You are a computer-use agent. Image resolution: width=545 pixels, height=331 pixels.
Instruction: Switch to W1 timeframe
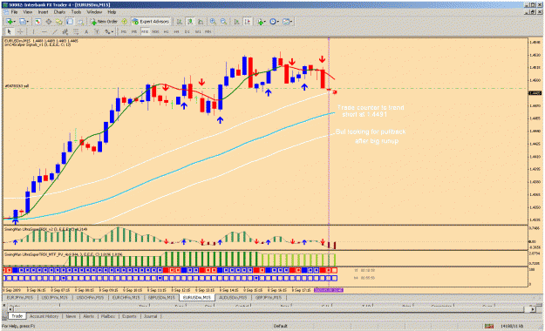pos(198,31)
